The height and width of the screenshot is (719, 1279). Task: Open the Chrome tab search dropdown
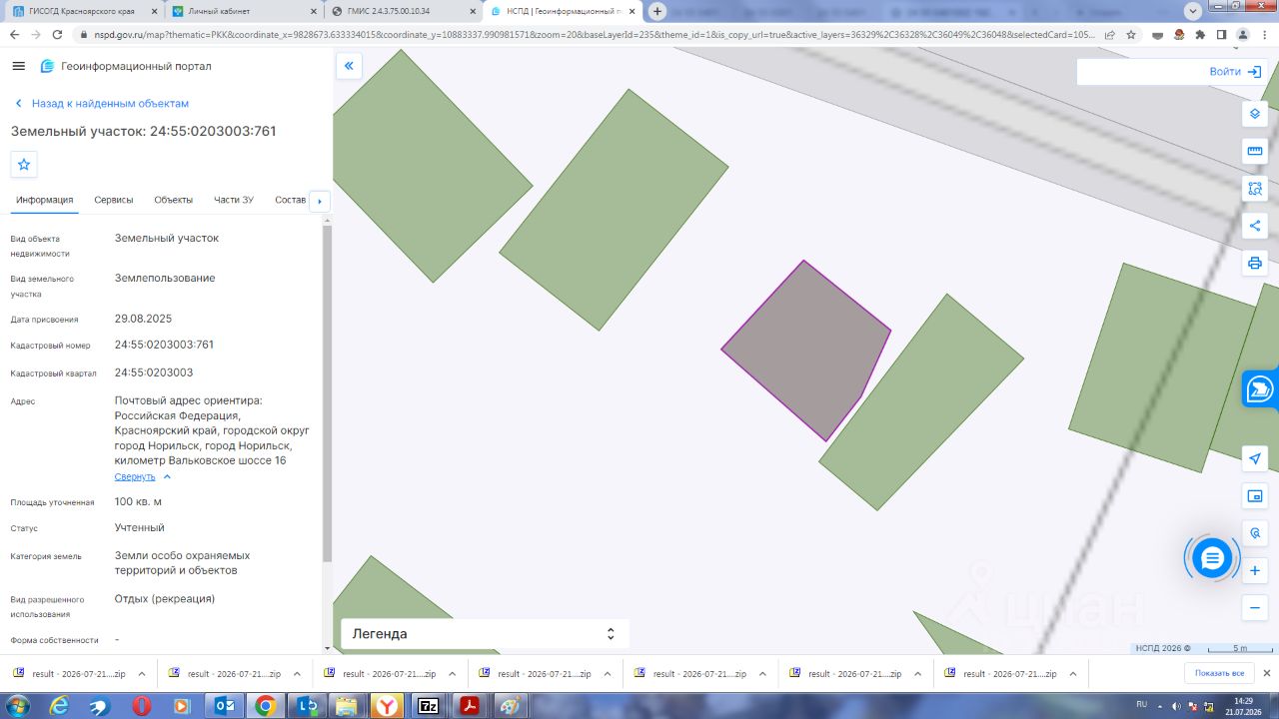(x=1192, y=11)
